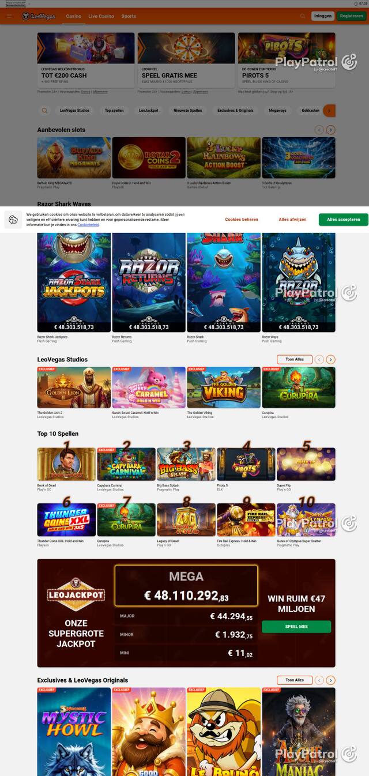Click Speel Mee on LeoJackpot banner

[296, 627]
